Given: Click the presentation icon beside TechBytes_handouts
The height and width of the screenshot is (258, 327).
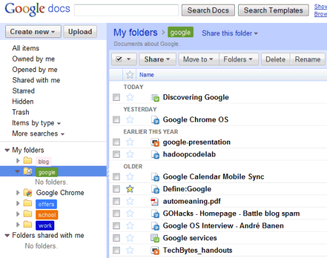Looking at the screenshot, I should click(155, 250).
